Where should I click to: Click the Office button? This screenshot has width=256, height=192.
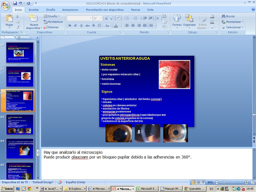coord(5,5)
